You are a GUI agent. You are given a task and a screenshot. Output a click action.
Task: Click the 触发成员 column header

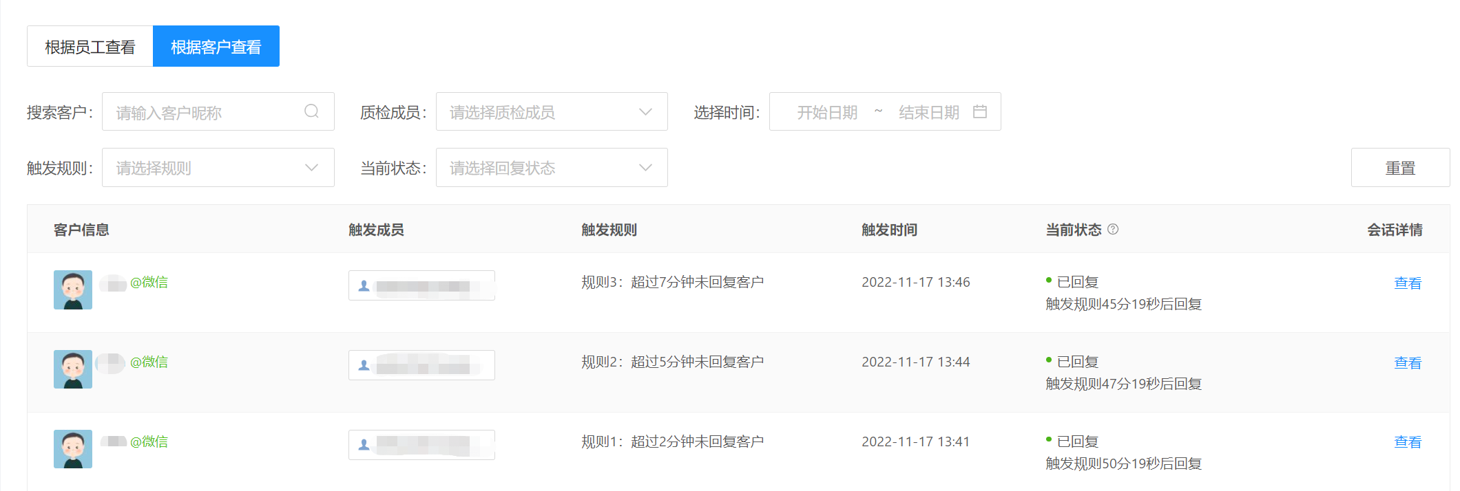[376, 230]
